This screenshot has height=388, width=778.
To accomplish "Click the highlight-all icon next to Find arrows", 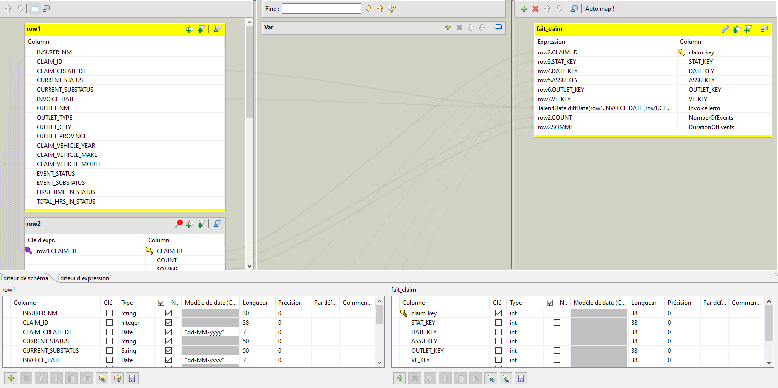I will (391, 9).
